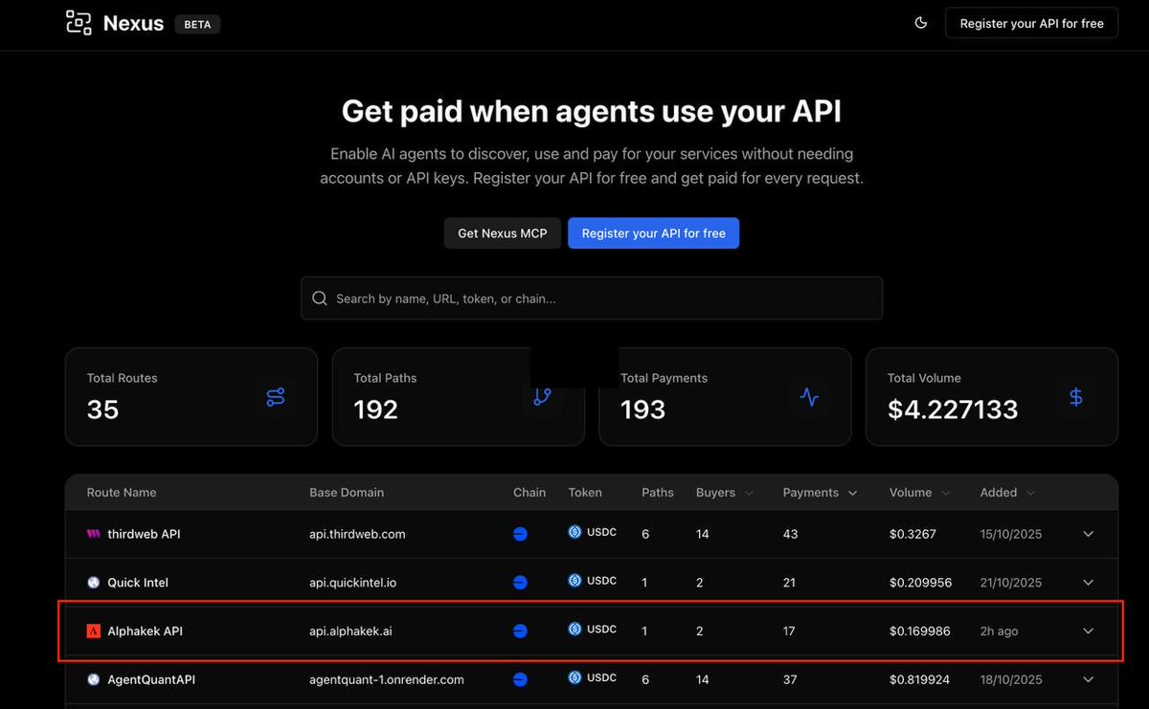
Task: Click the thirdweb API route name
Action: (144, 534)
